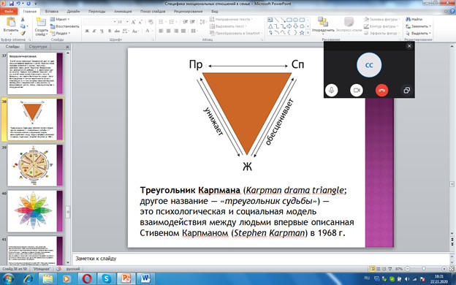Click the Восстановить slide button

[x=64, y=26]
